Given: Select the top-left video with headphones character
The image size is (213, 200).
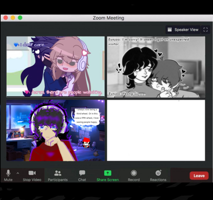Looking at the screenshot, I should tap(56, 66).
